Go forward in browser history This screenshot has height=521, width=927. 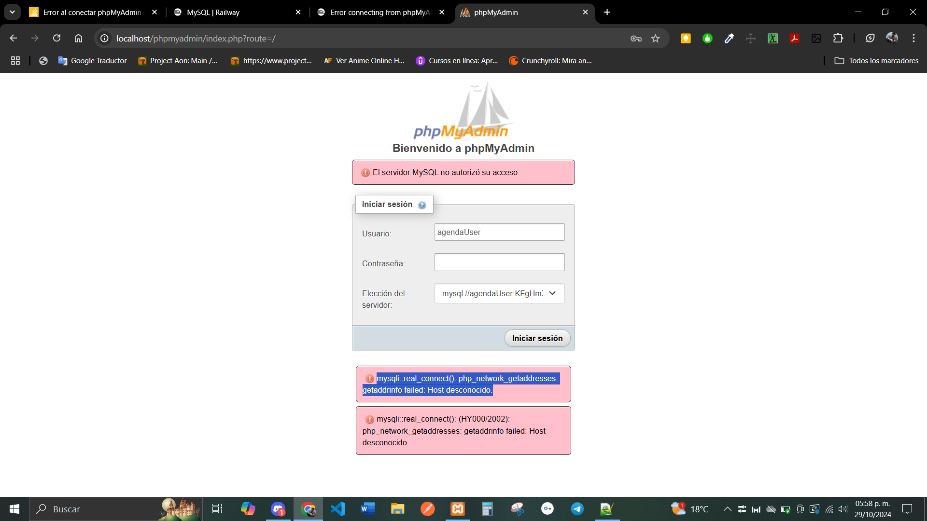(35, 38)
